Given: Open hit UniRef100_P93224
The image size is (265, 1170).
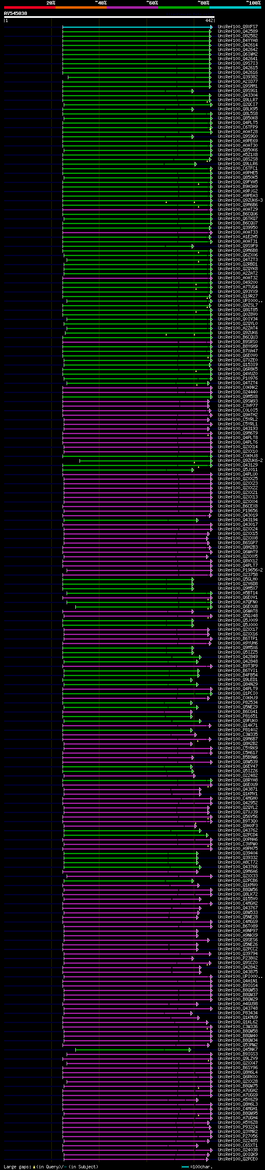Looking at the screenshot, I should click(238, 1127).
